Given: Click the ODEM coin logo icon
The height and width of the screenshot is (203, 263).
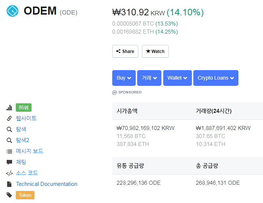Looking at the screenshot, I should click(12, 11).
